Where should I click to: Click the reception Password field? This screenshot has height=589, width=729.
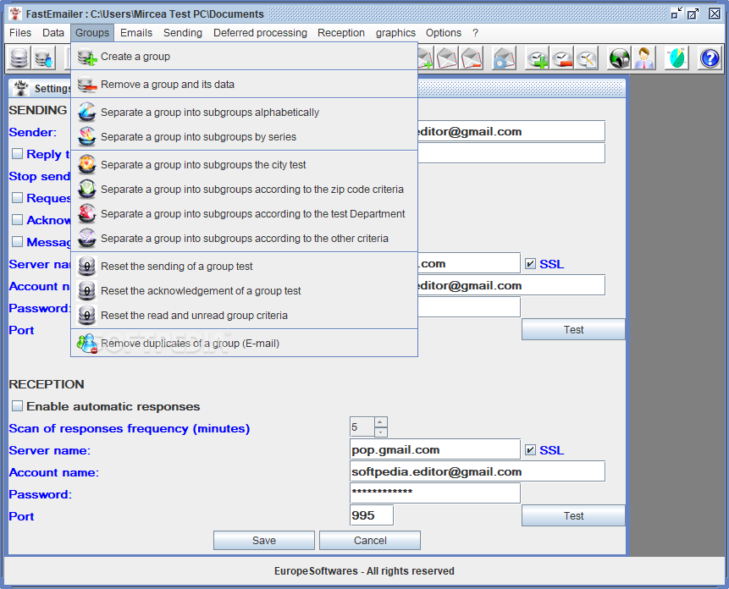pos(434,493)
